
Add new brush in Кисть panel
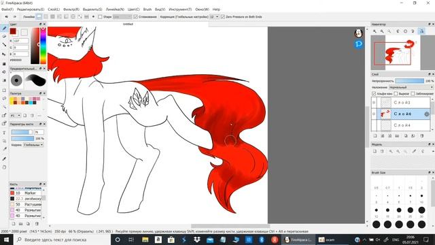click(x=14, y=224)
